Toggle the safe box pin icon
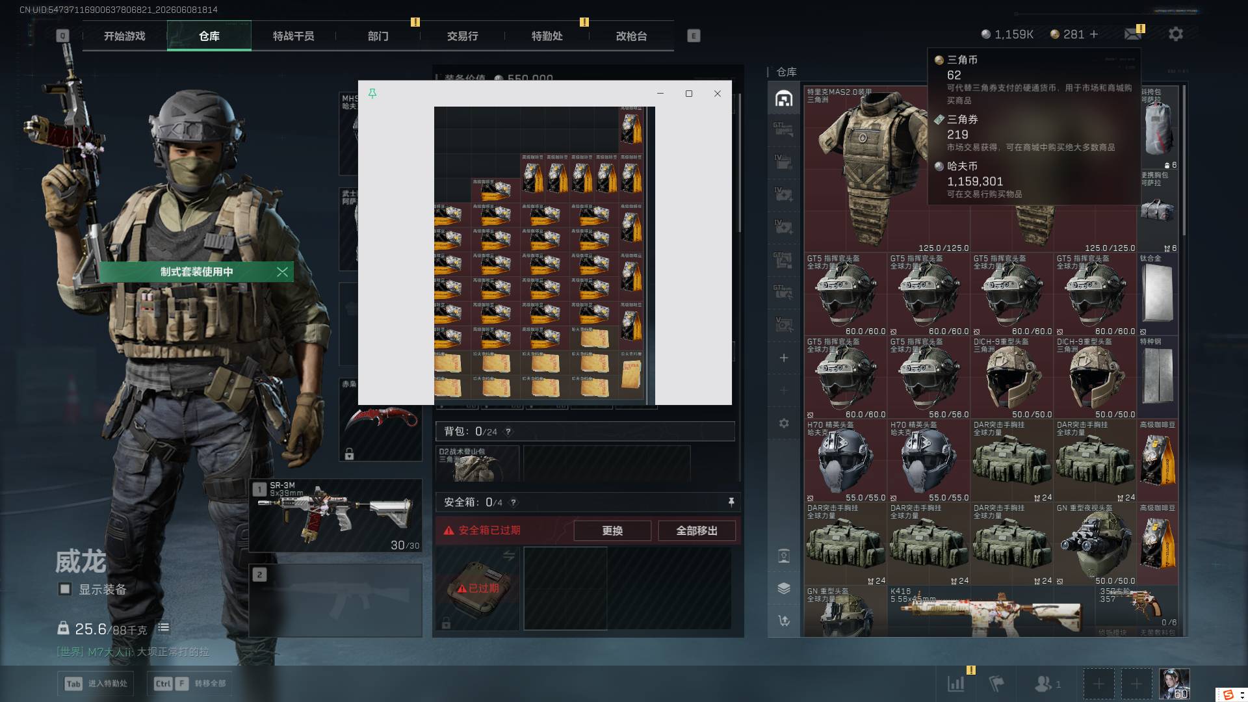 click(731, 502)
